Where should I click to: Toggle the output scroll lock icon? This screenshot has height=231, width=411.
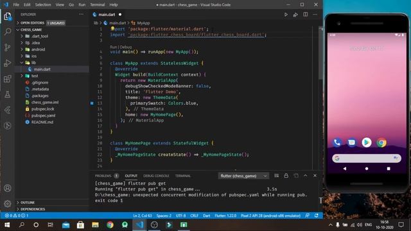(286, 175)
